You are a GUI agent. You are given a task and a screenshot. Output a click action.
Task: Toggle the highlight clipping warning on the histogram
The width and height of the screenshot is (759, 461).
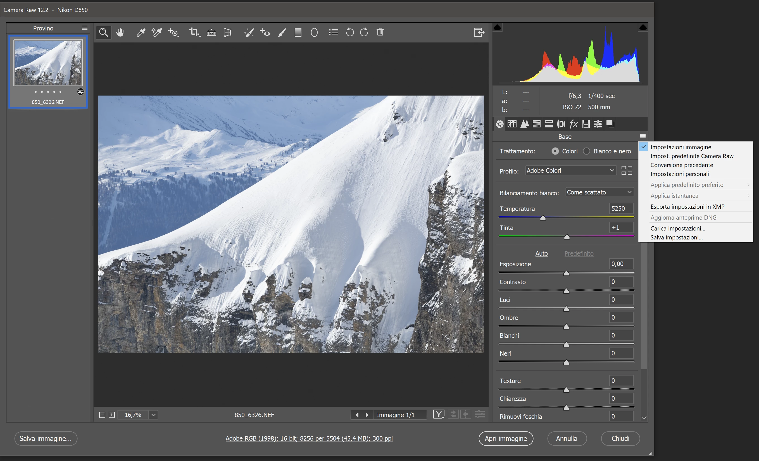[643, 28]
